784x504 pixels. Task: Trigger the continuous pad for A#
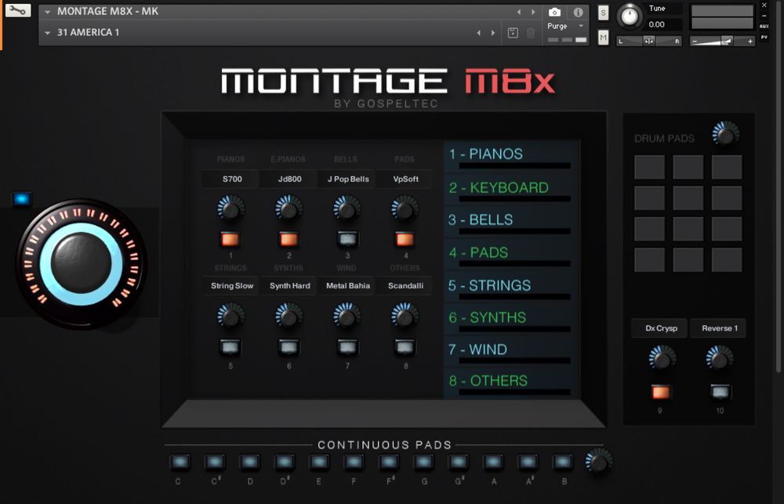(x=527, y=462)
